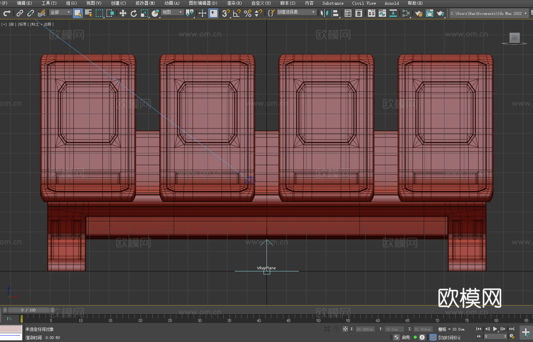This screenshot has width=533, height=342.
Task: Open the reference coordinate 视图 dropdown
Action: pos(172,12)
